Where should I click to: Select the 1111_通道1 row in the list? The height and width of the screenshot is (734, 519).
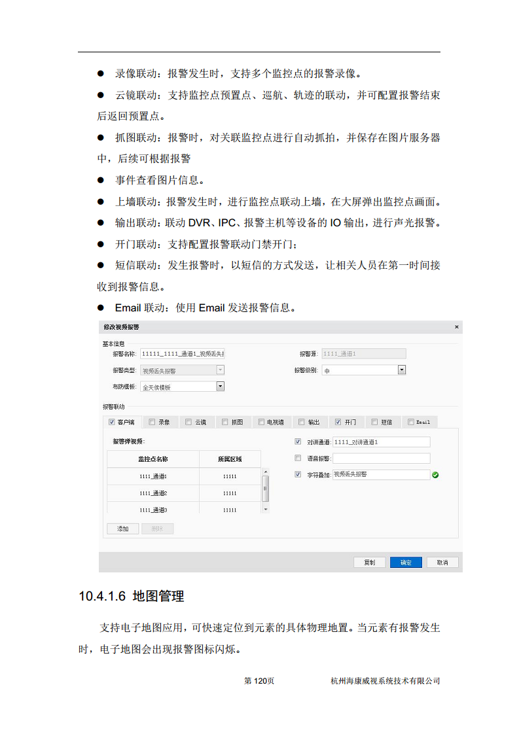pyautogui.click(x=184, y=476)
